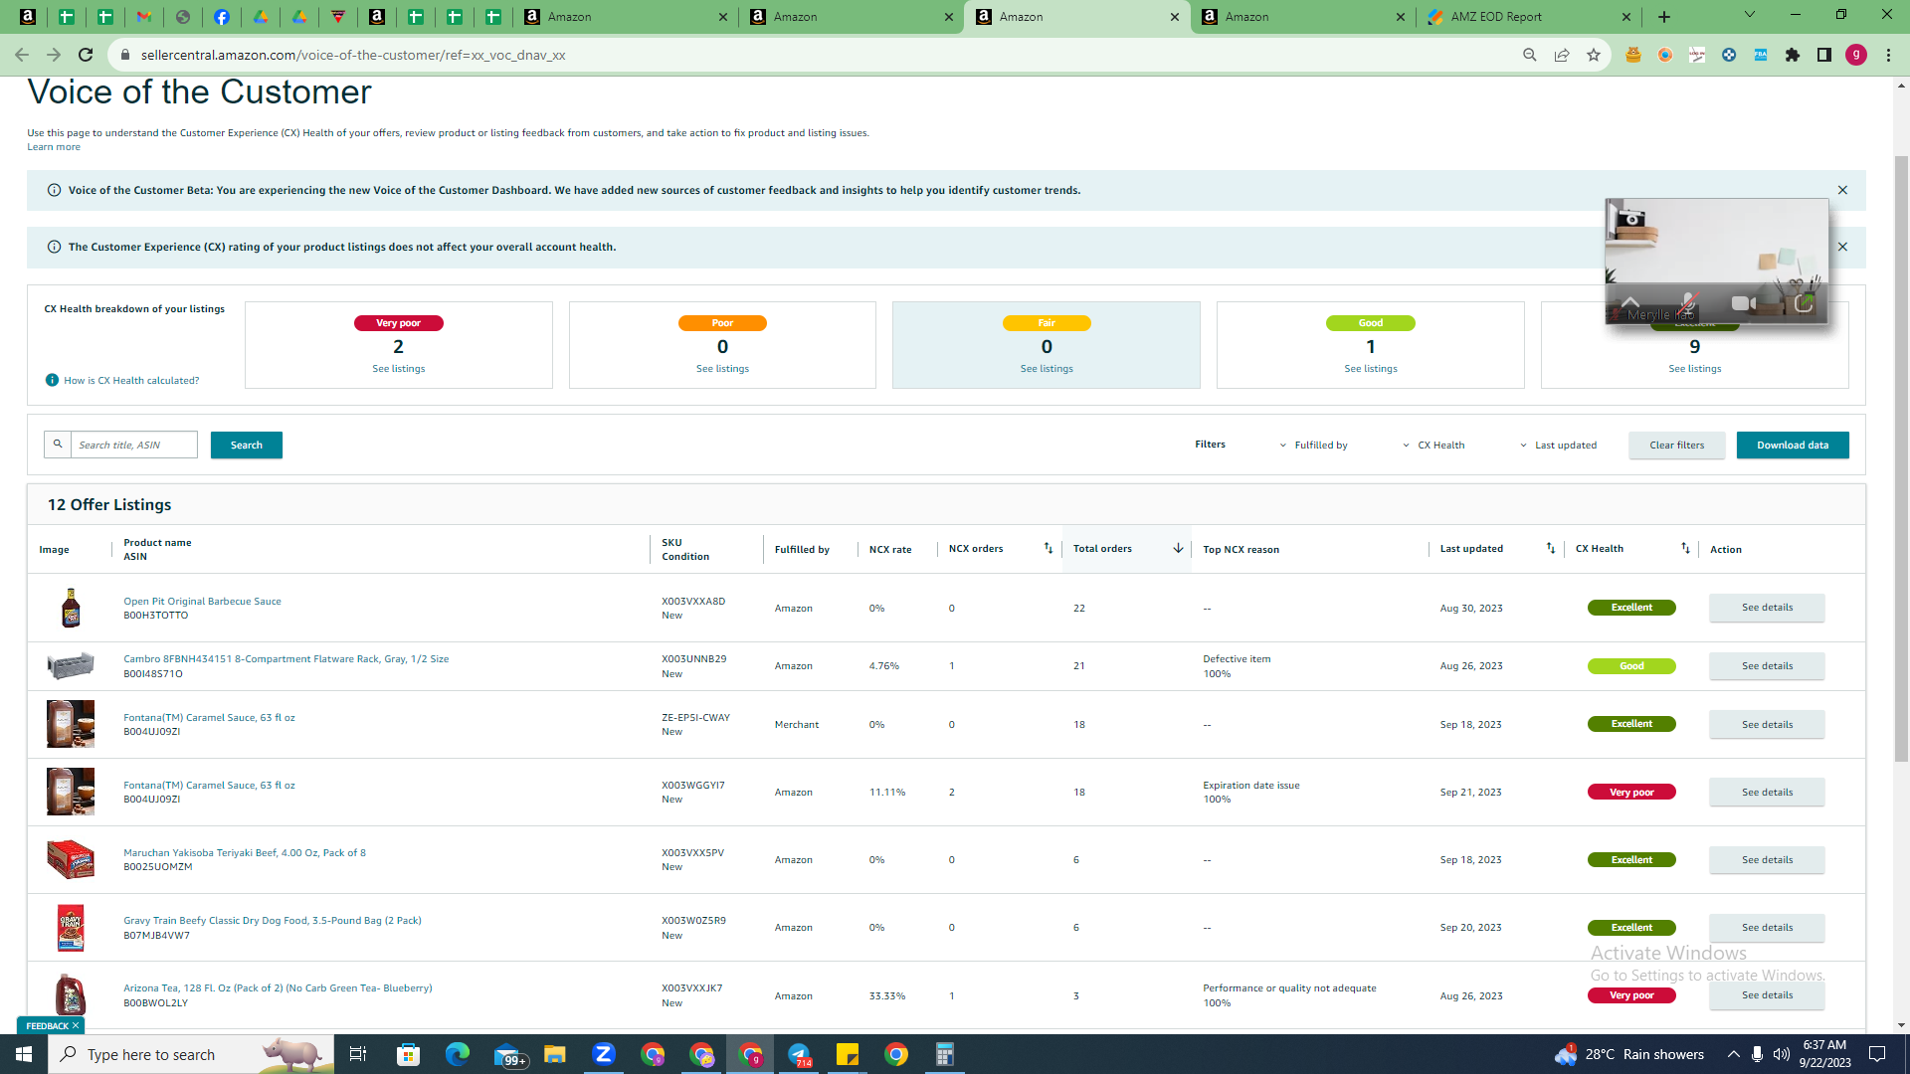Dismiss the Voice of the Customer Beta banner
Viewport: 1910px width, 1074px height.
tap(1842, 190)
